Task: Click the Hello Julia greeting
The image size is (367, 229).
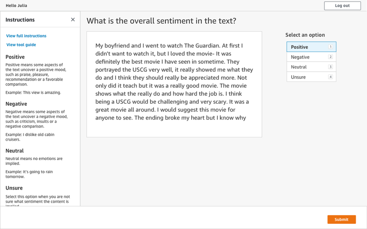Action: pos(16,6)
